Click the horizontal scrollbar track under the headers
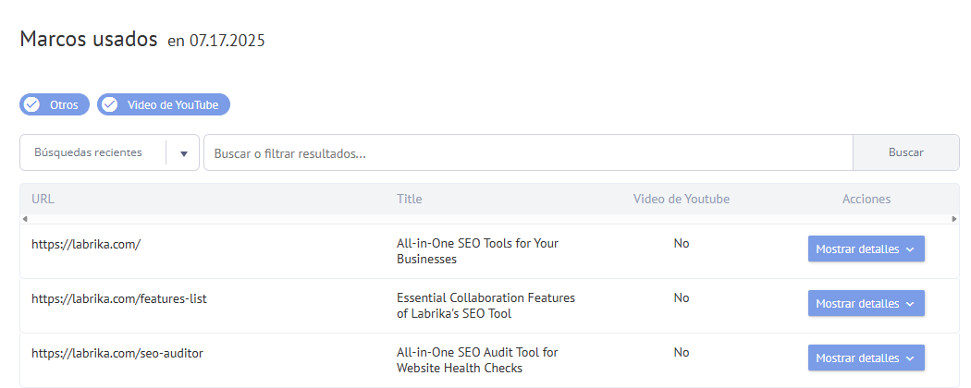The width and height of the screenshot is (971, 388). [x=489, y=219]
